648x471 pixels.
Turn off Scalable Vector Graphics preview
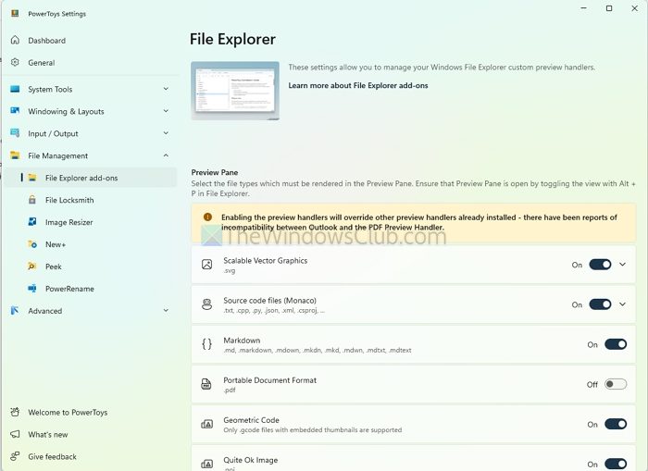pyautogui.click(x=600, y=265)
